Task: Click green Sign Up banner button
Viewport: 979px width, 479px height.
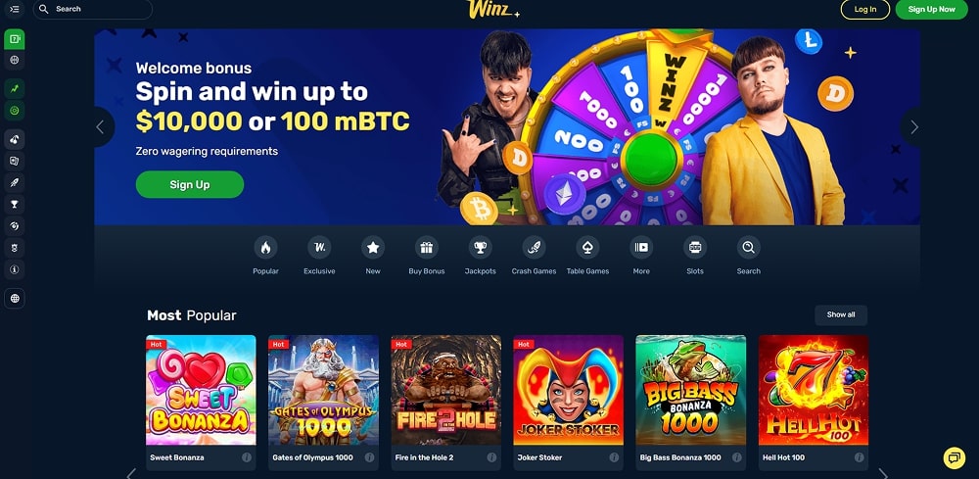Action: coord(190,185)
